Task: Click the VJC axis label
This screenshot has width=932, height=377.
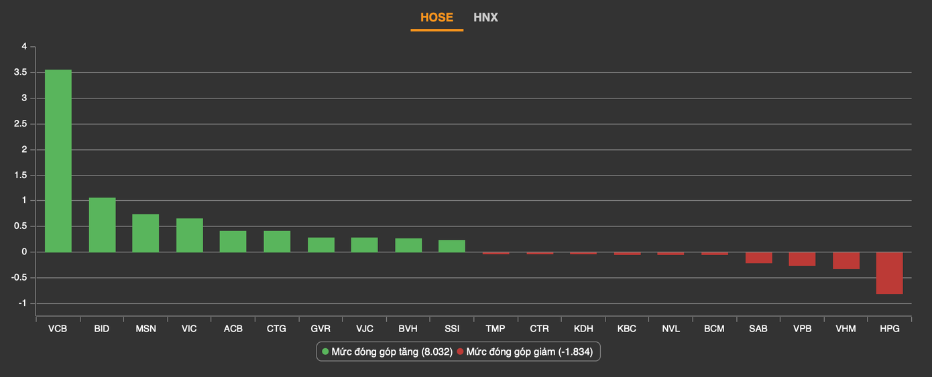Action: pos(364,329)
